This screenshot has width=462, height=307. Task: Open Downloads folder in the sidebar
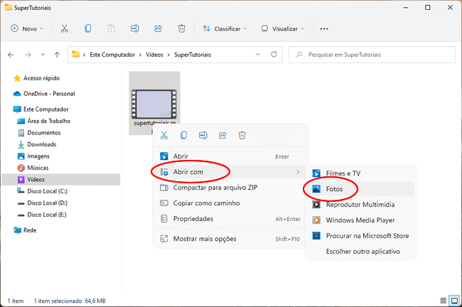pyautogui.click(x=41, y=144)
